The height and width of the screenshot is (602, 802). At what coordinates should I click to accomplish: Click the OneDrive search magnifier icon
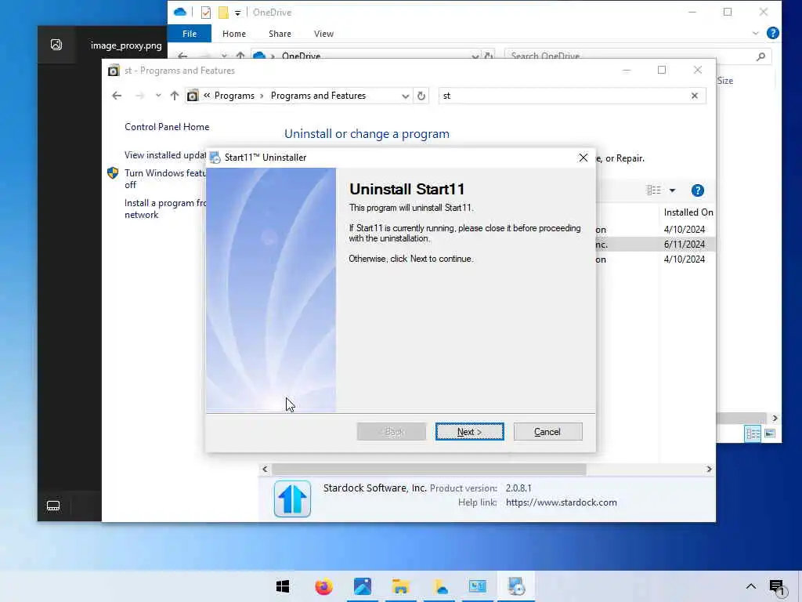point(761,56)
